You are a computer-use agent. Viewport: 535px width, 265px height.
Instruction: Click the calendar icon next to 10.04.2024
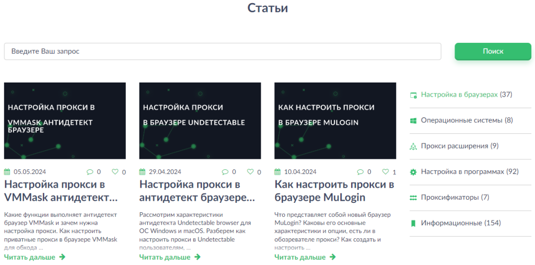click(277, 172)
